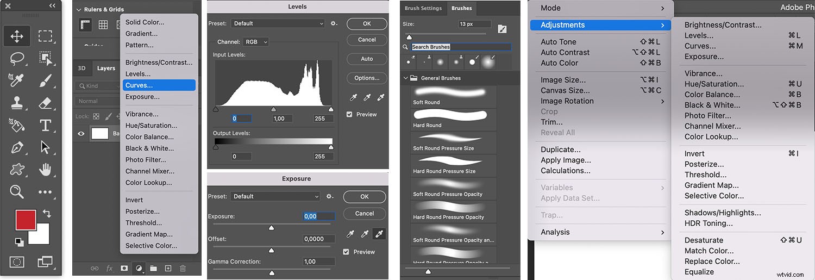Select the Rectangular Marquee tool

[x=46, y=36]
